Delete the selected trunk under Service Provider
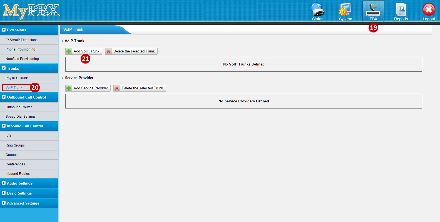 (x=140, y=88)
